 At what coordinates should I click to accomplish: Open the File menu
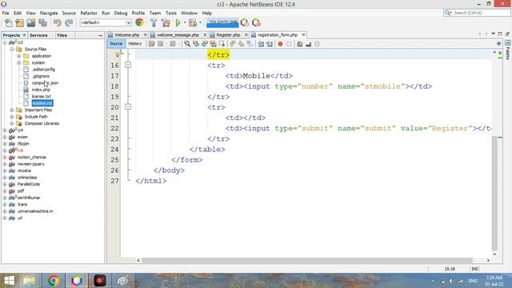coord(6,13)
